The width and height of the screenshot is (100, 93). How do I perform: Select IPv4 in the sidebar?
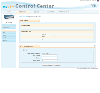click(x=9, y=25)
